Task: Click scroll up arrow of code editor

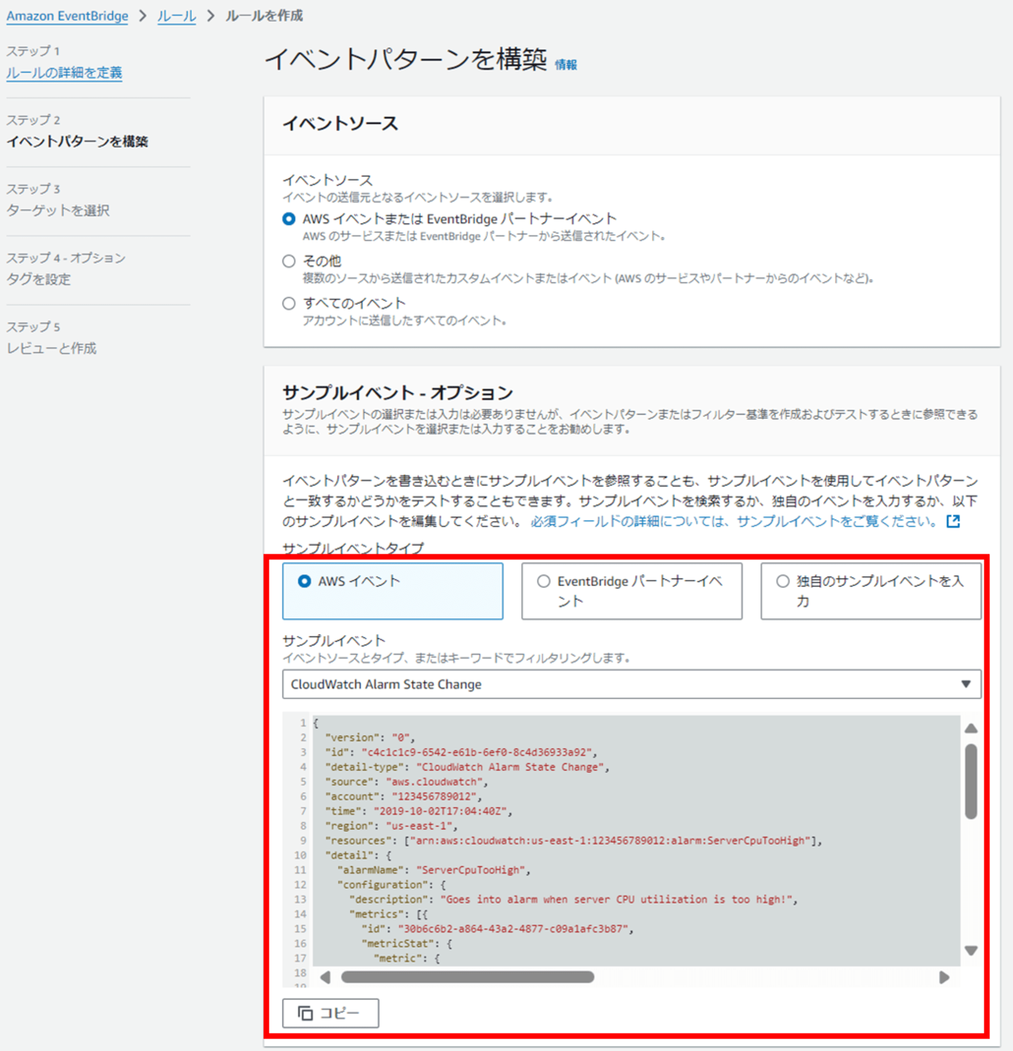Action: [970, 728]
